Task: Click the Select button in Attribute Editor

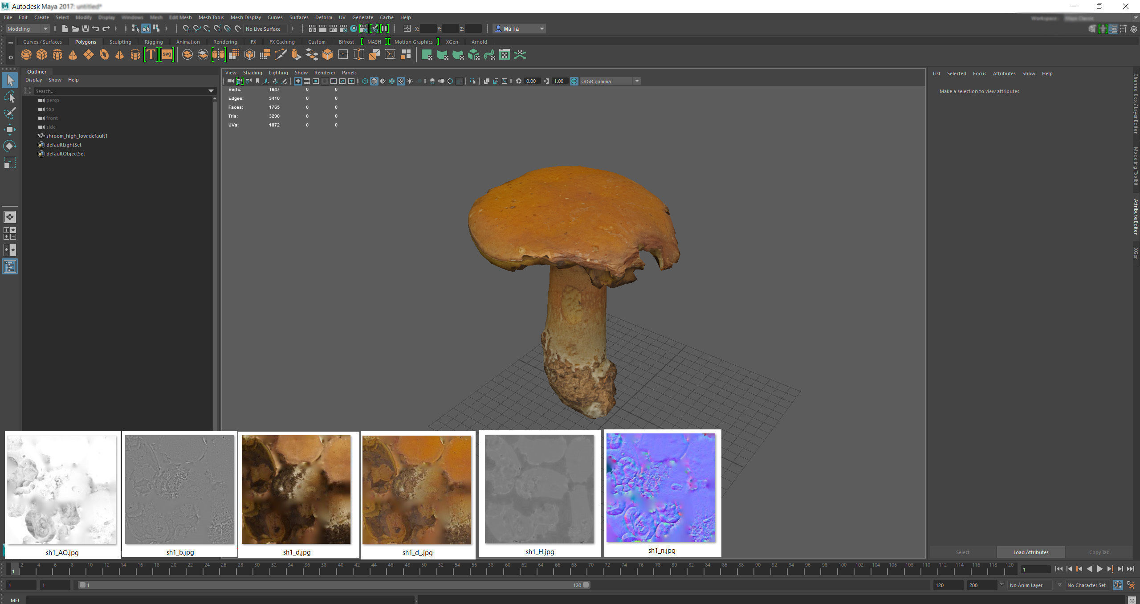Action: (x=963, y=552)
